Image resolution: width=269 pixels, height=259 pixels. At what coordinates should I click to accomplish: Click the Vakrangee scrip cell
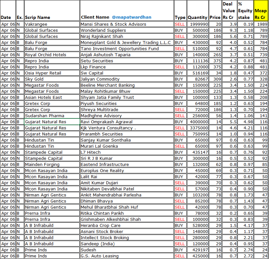[52, 24]
